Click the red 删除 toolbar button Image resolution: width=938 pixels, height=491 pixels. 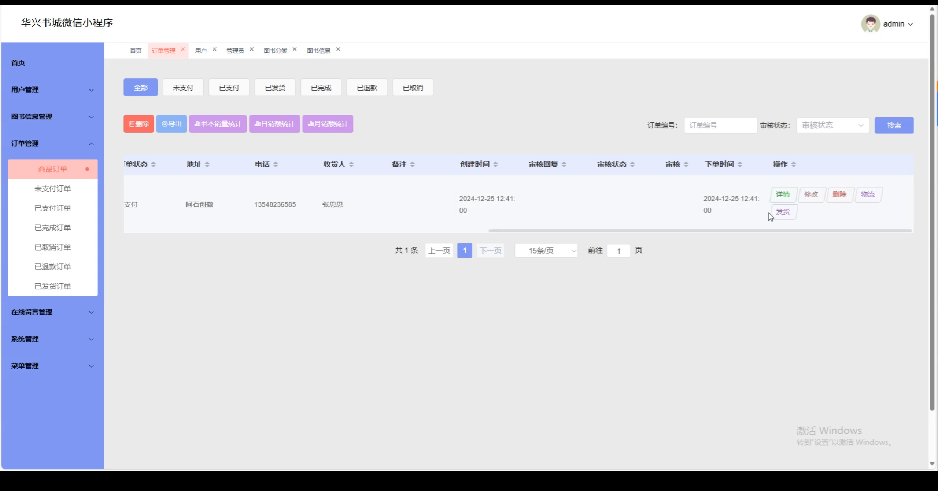click(139, 124)
